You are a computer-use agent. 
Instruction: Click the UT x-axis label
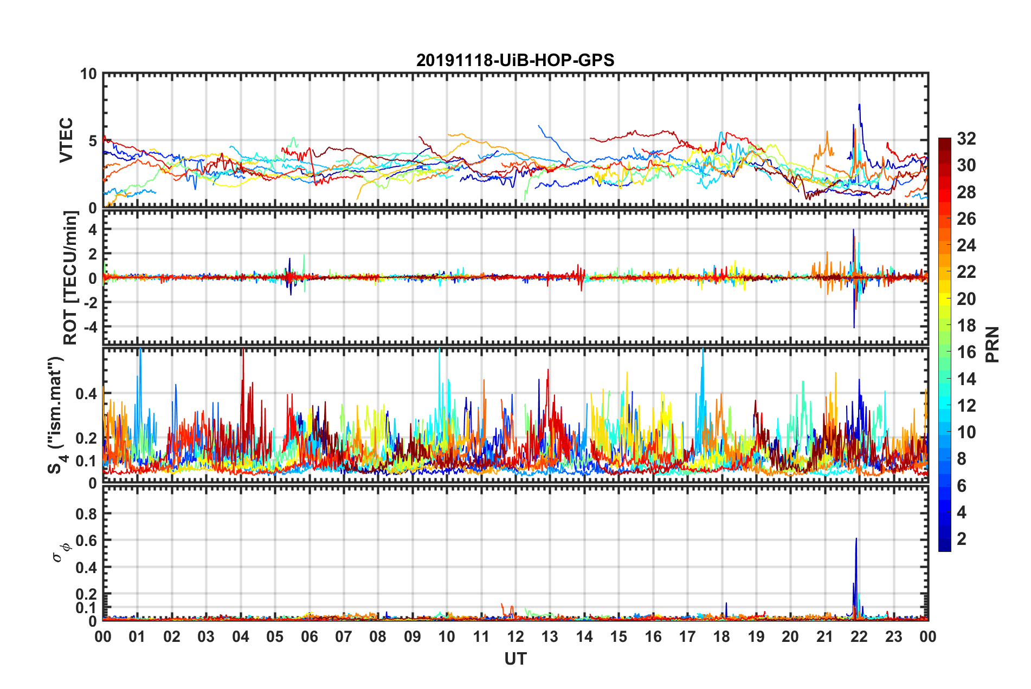[x=515, y=659]
